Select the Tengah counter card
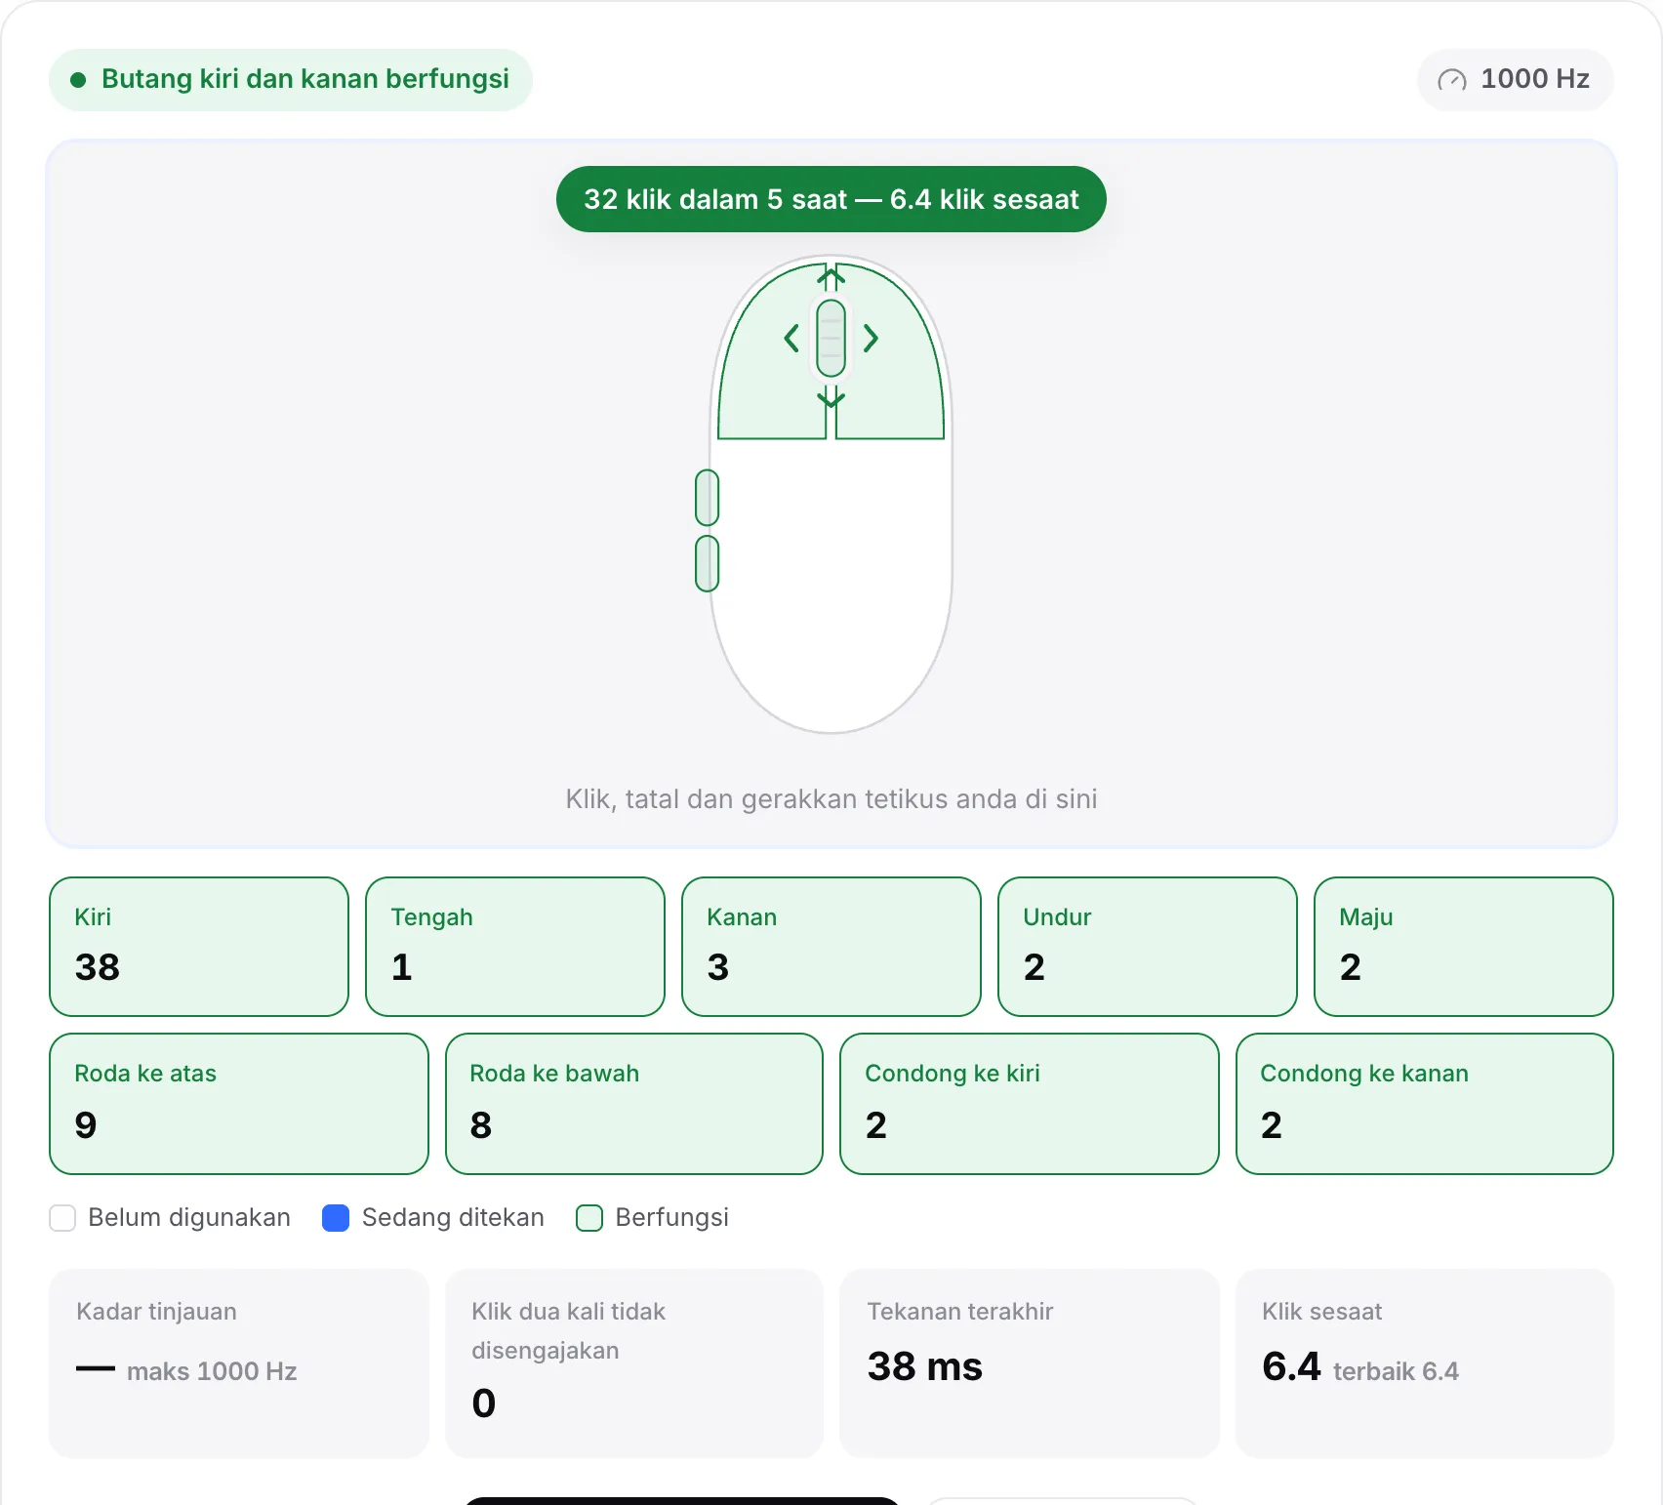Screen dimensions: 1663x1505 tap(515, 947)
